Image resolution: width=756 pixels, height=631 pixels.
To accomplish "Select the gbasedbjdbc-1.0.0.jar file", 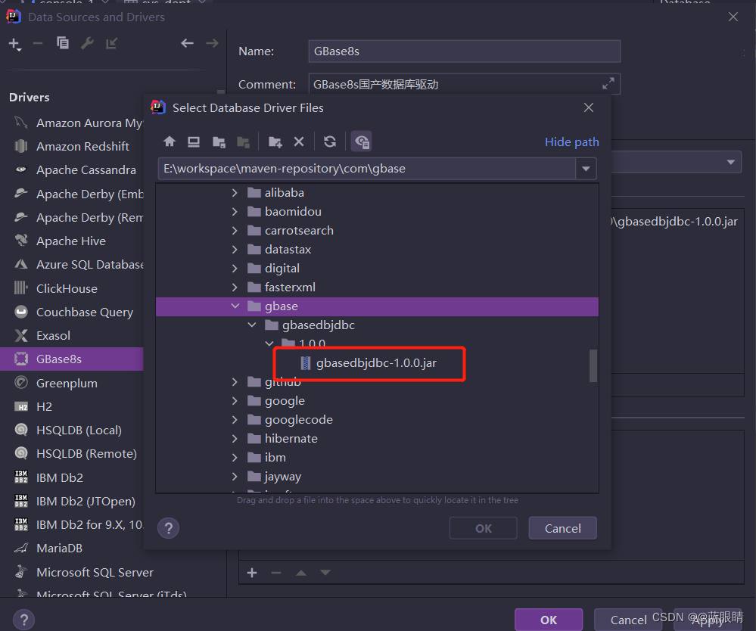I will coord(376,363).
